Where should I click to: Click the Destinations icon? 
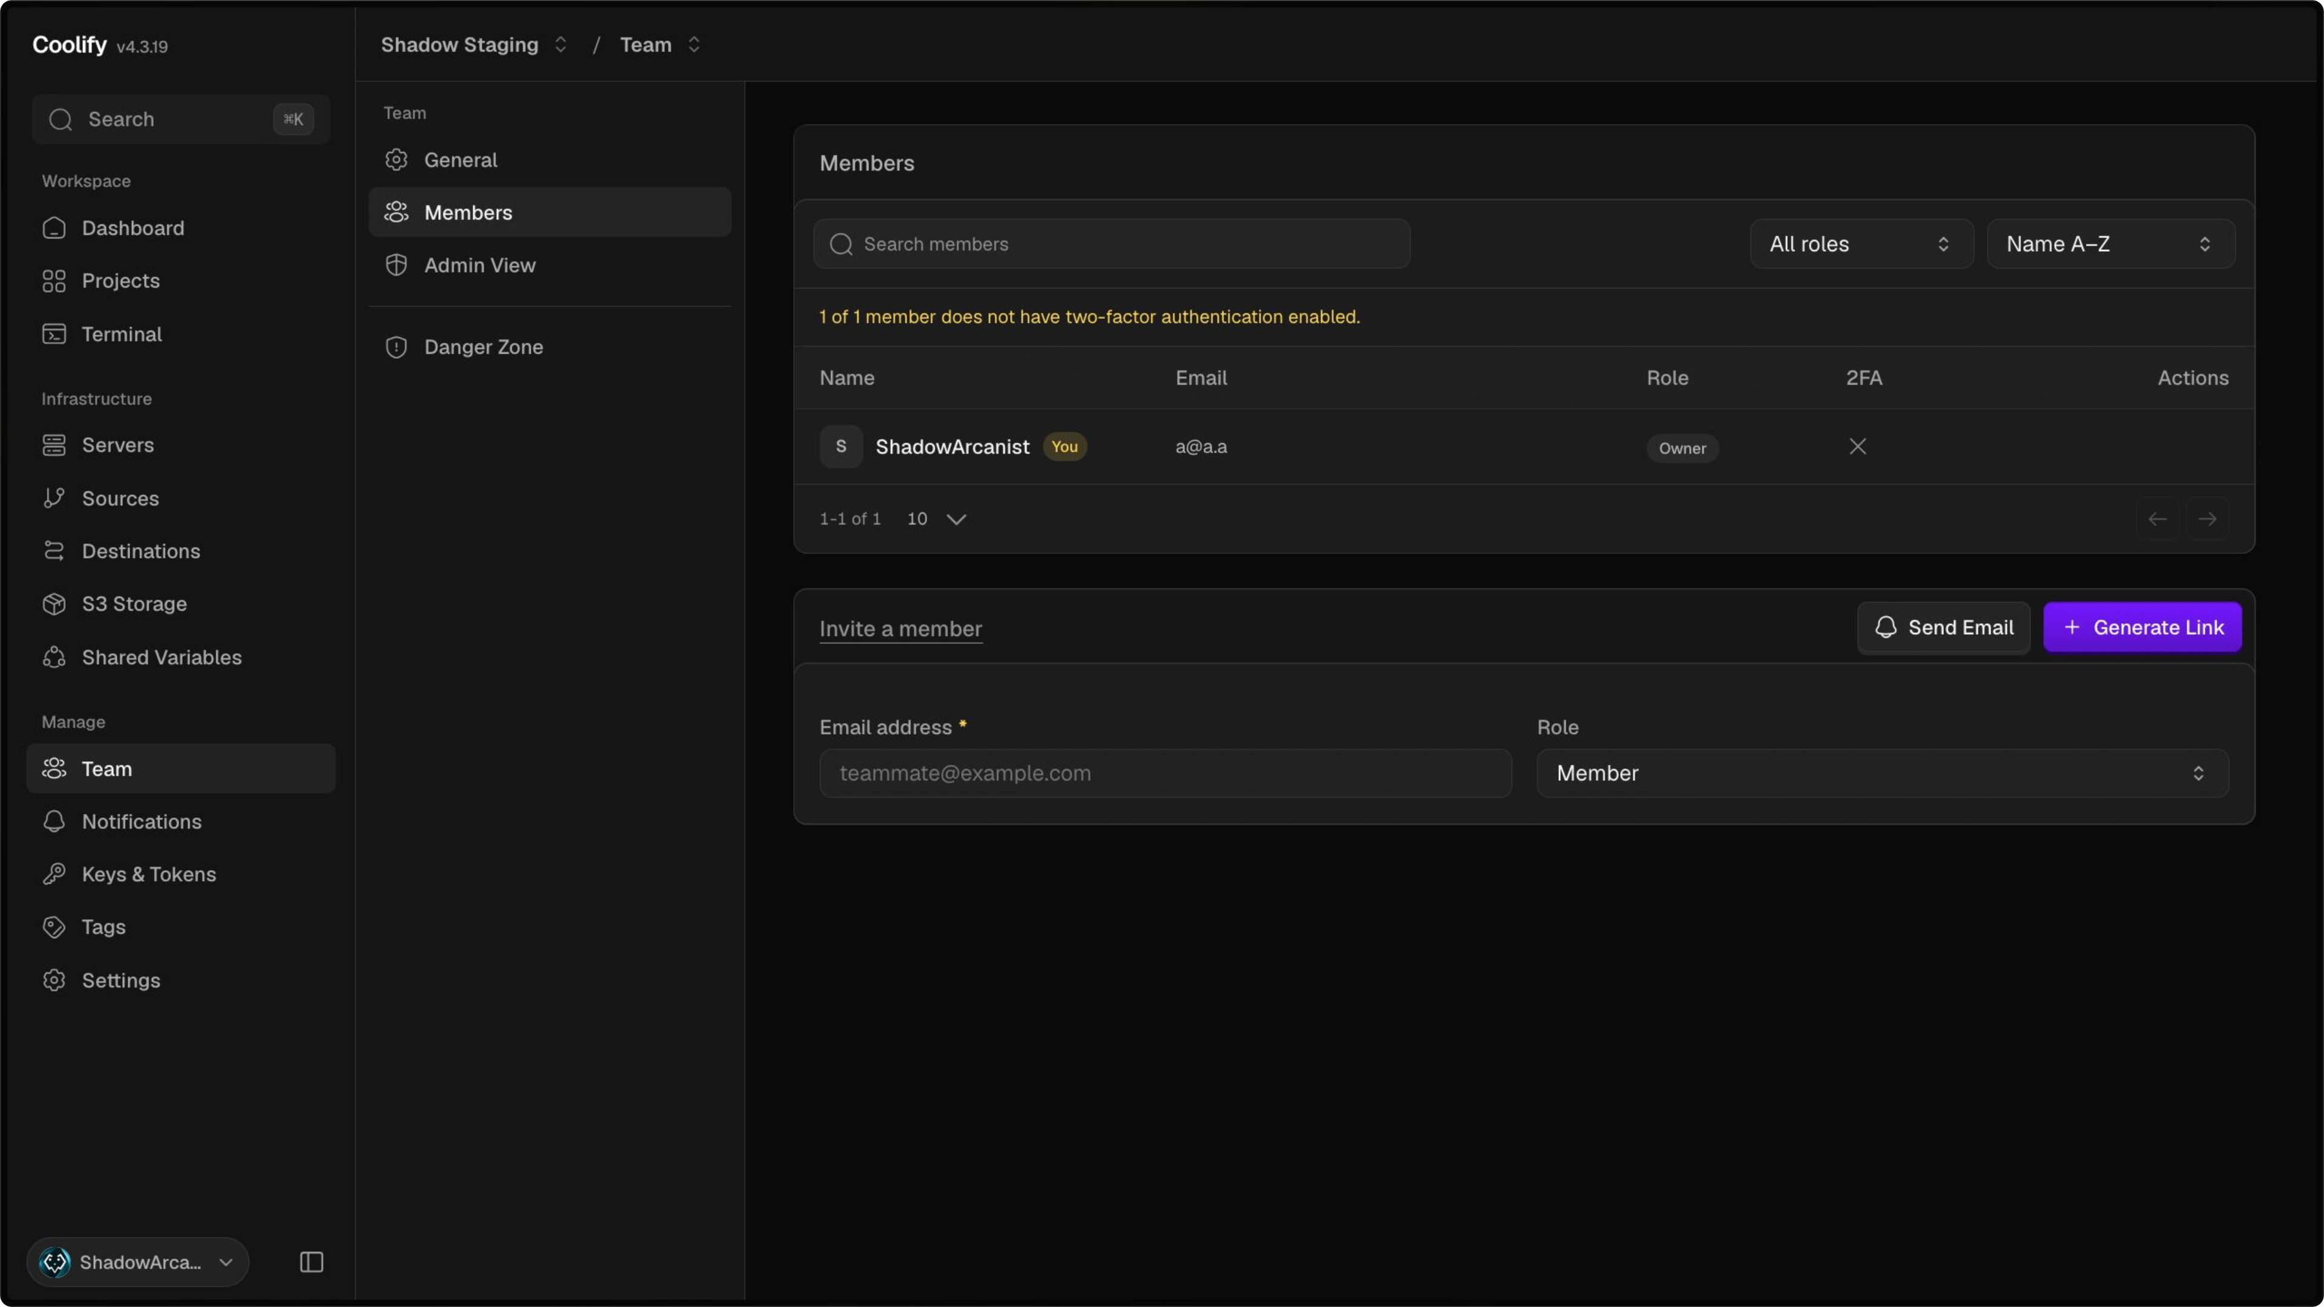pyautogui.click(x=54, y=551)
